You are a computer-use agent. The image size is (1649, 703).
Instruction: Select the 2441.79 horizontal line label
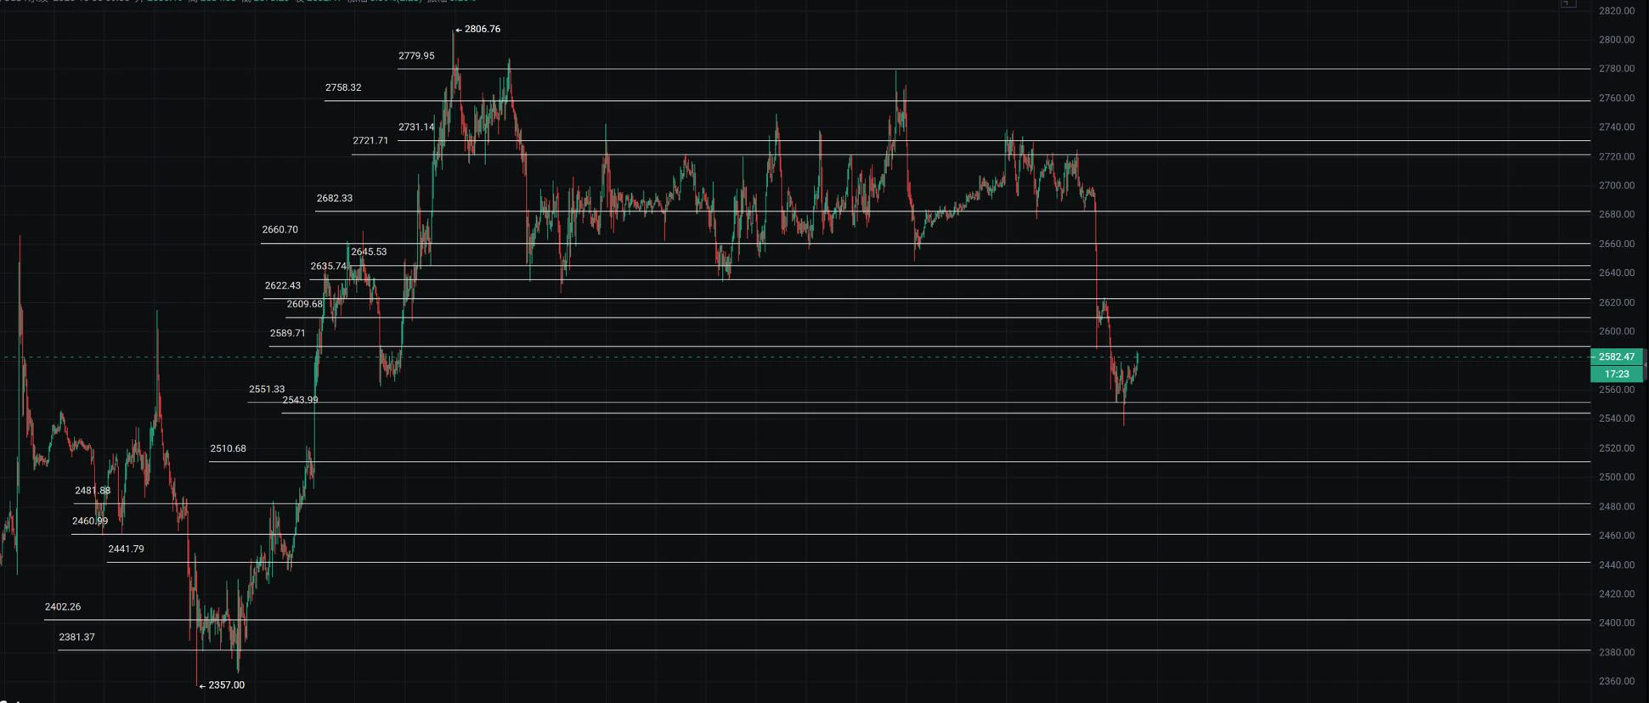pos(126,549)
